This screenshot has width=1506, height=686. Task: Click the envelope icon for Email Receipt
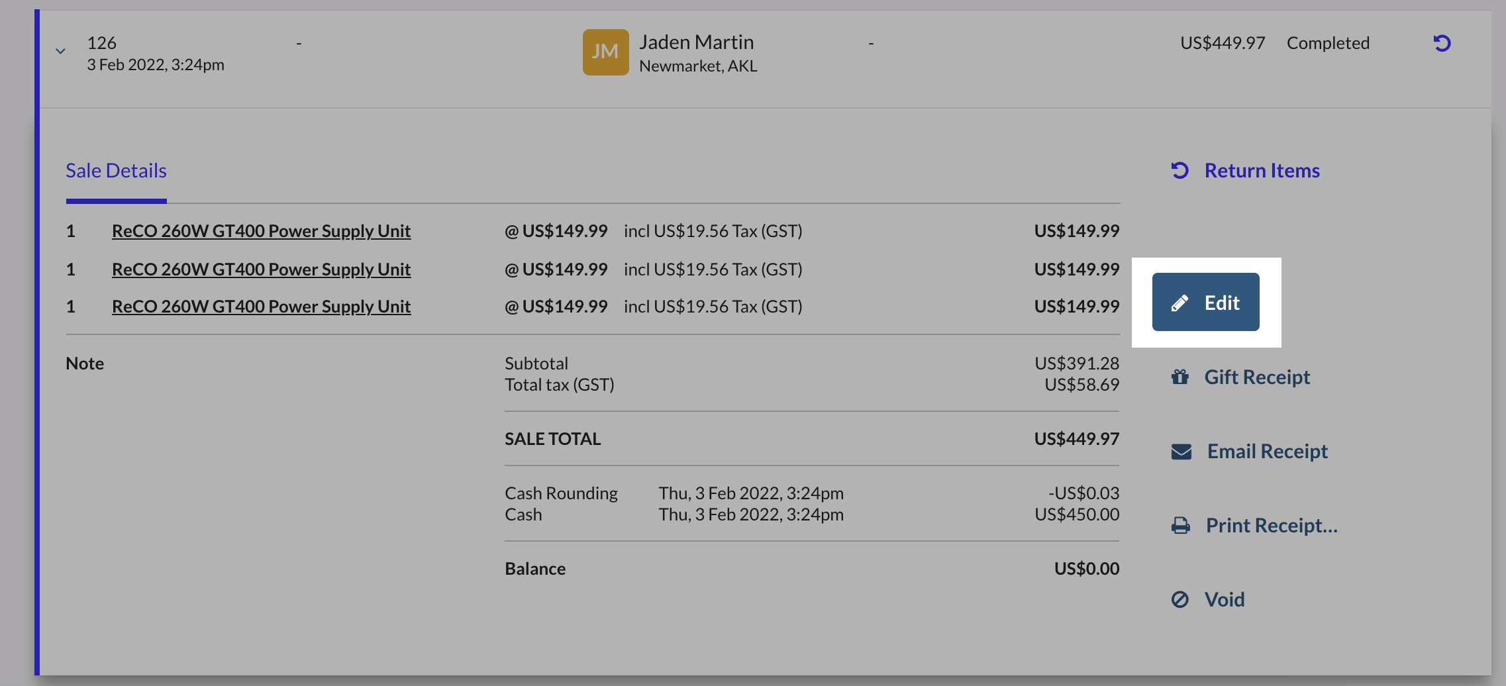(x=1181, y=452)
